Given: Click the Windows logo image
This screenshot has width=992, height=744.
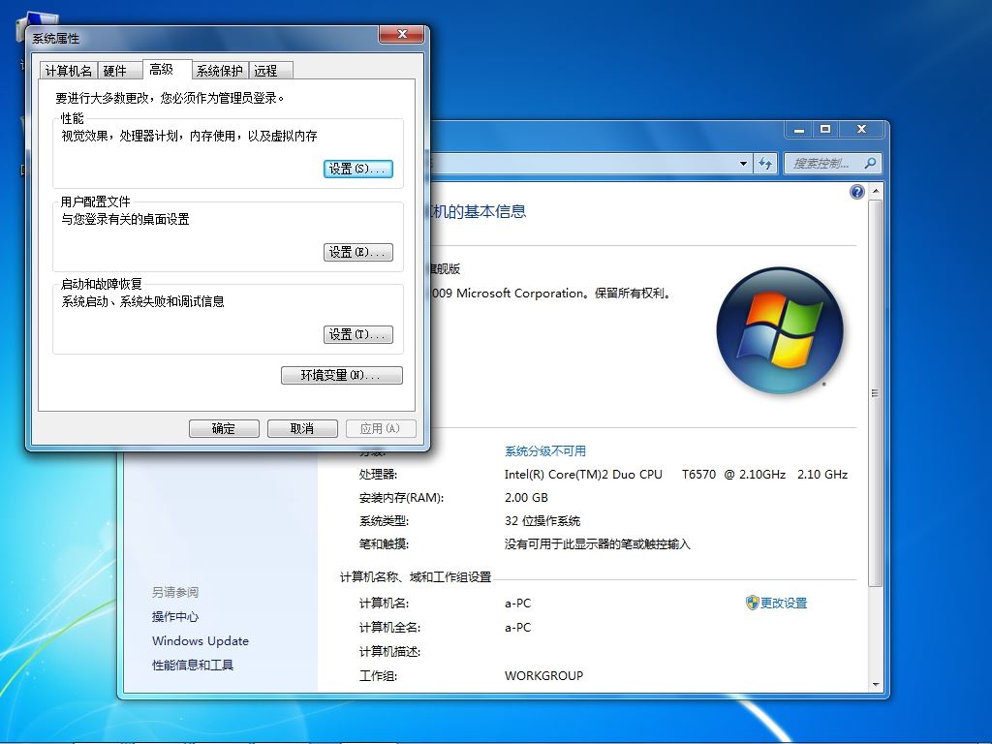Looking at the screenshot, I should (780, 329).
